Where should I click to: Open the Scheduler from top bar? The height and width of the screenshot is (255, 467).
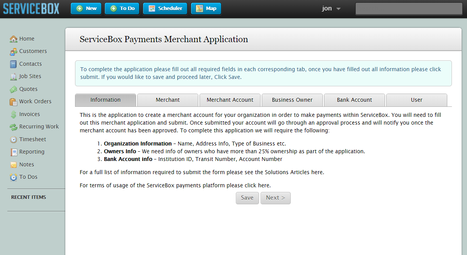165,9
